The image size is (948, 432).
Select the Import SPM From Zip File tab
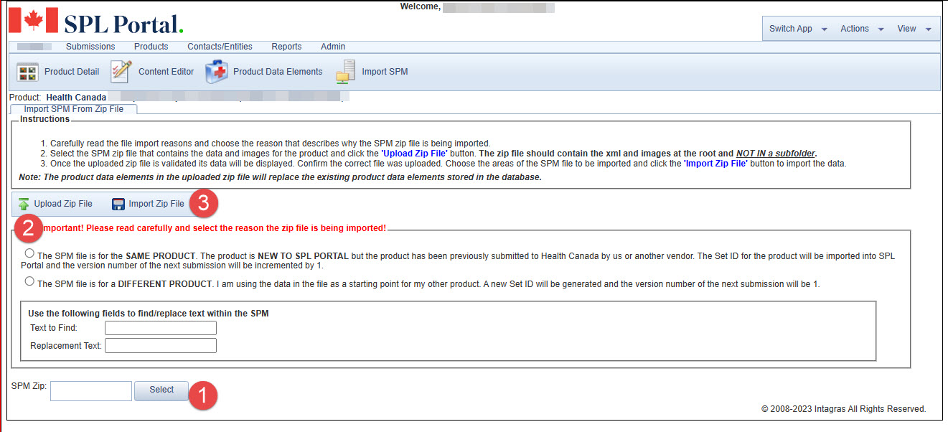point(73,109)
